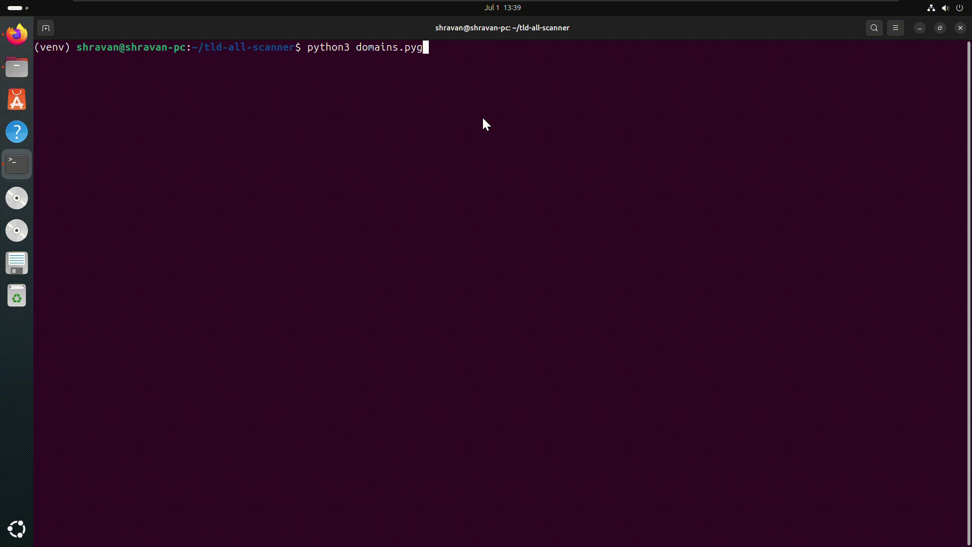Open the terminal hamburger menu
This screenshot has height=547, width=972.
coord(896,28)
